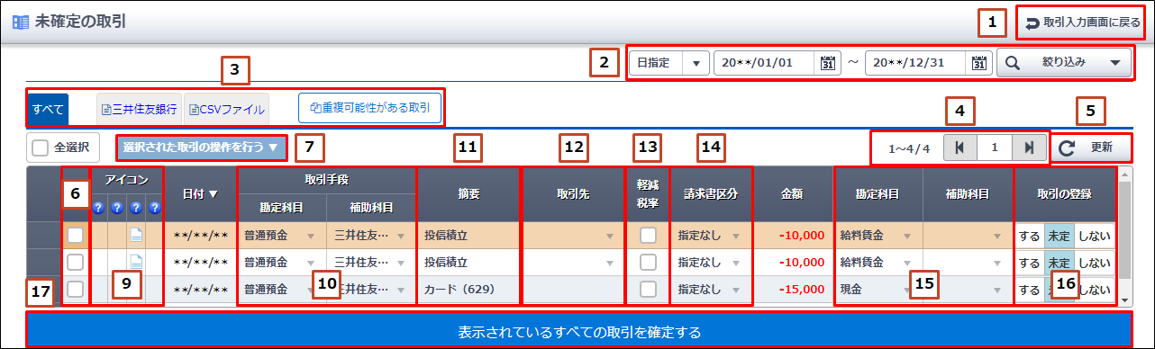This screenshot has height=349, width=1155.
Task: Click the last blue help question-mark icon
Action: [x=154, y=208]
